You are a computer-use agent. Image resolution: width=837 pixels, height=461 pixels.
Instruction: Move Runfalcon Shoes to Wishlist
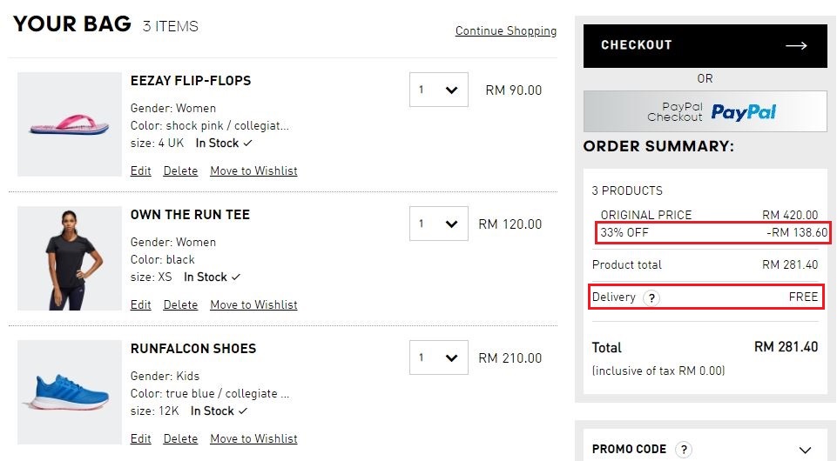(x=253, y=438)
